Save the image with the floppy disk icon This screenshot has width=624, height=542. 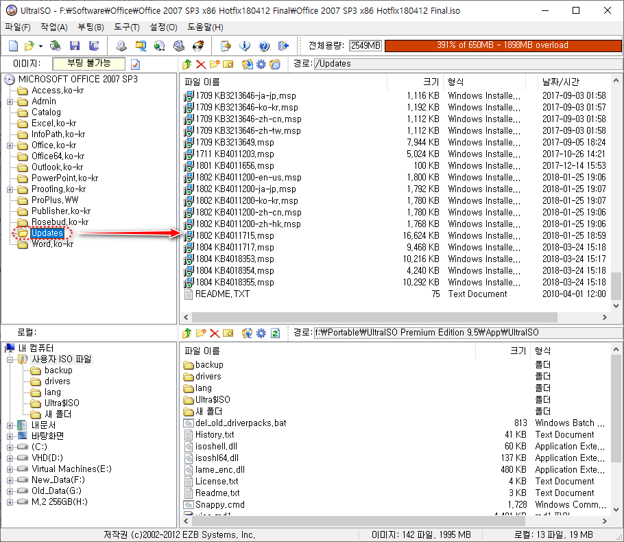click(75, 46)
